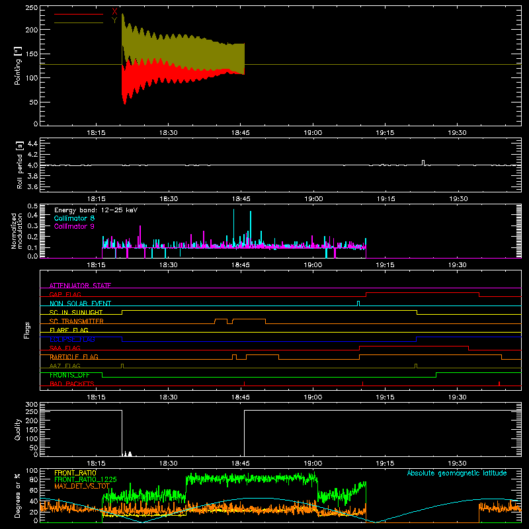Screen dimensions: 529x529
Task: Click the magenta 'Collimator 9' legend entry
Action: (74, 226)
